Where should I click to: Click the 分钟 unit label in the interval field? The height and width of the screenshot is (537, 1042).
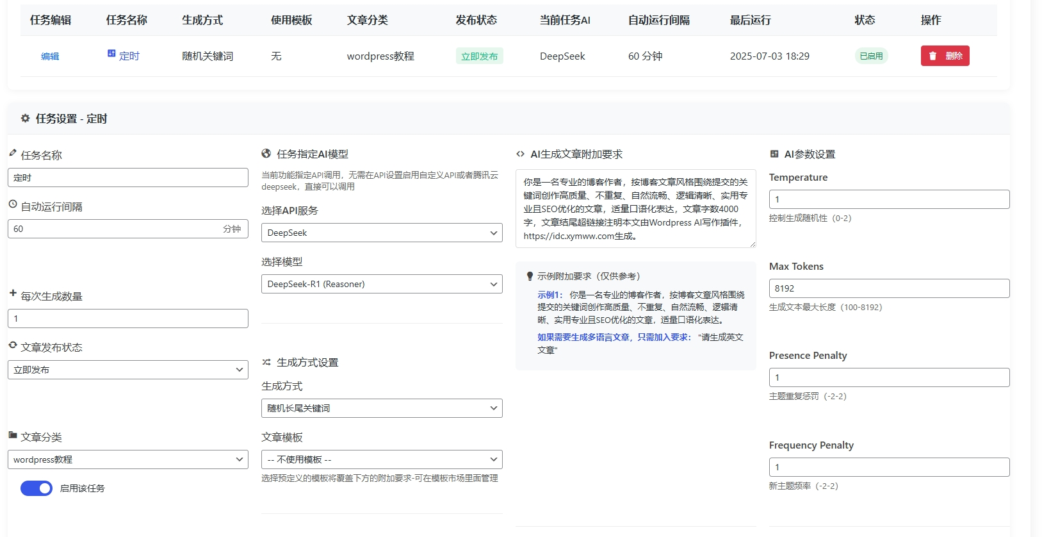click(x=232, y=229)
